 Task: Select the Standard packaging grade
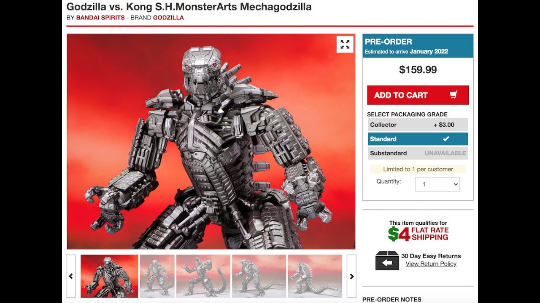pyautogui.click(x=418, y=139)
